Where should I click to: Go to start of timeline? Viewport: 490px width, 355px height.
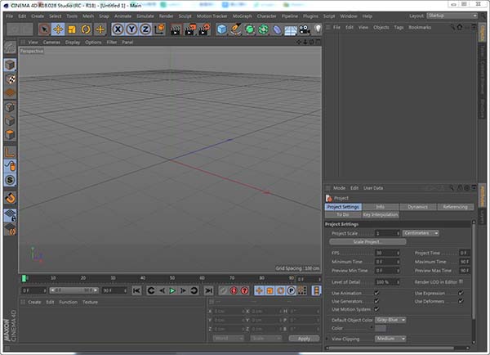(x=136, y=290)
